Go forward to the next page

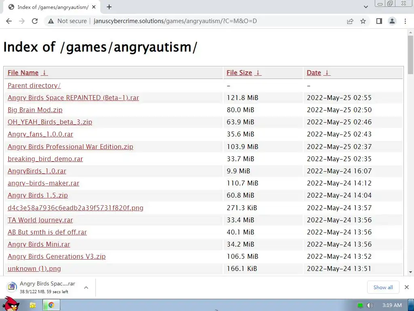tap(22, 21)
